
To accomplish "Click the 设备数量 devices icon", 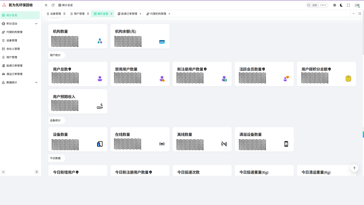I will [x=100, y=144].
